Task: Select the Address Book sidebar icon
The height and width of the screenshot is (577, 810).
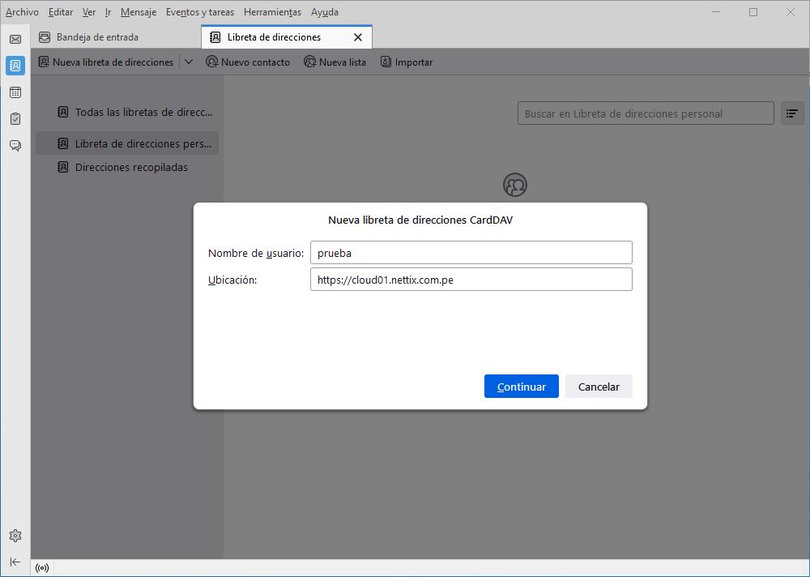Action: point(15,66)
